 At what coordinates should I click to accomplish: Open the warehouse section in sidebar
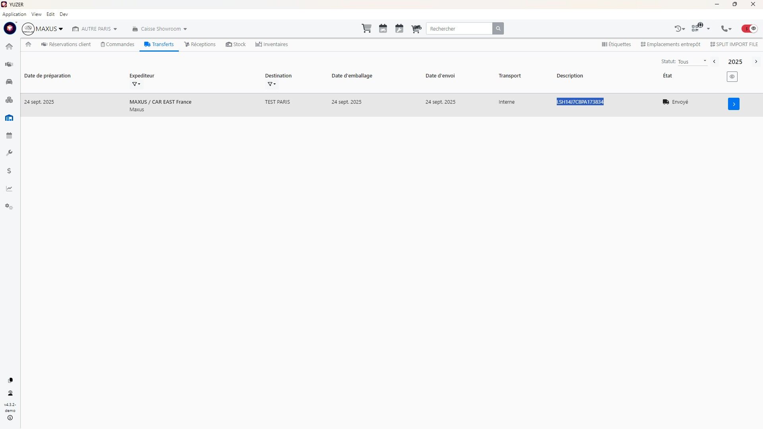coord(9,118)
